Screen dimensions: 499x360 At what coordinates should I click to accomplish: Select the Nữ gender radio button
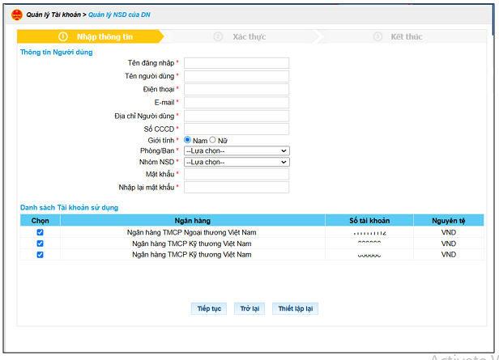pos(212,140)
